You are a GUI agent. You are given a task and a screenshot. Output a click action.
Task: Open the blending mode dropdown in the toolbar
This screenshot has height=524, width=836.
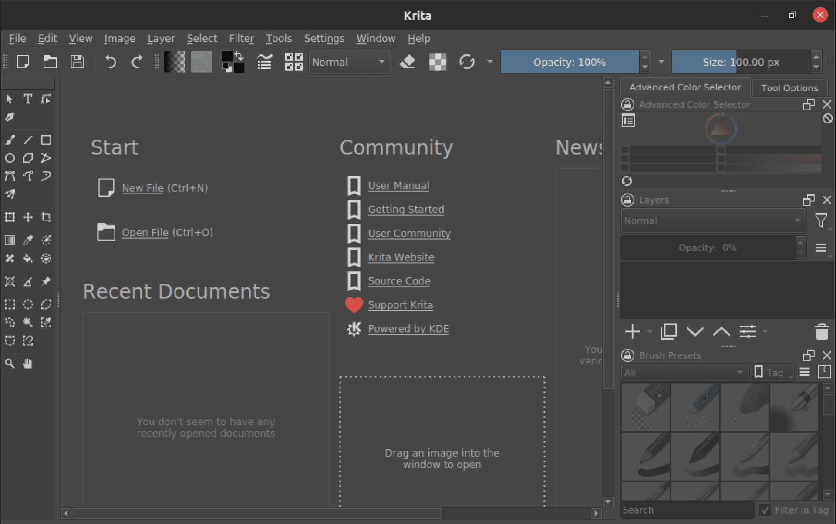[348, 62]
